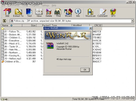This screenshot has height=101, width=136.
Task: Click the Find binoculars toolbar icon
Action: 58,12
